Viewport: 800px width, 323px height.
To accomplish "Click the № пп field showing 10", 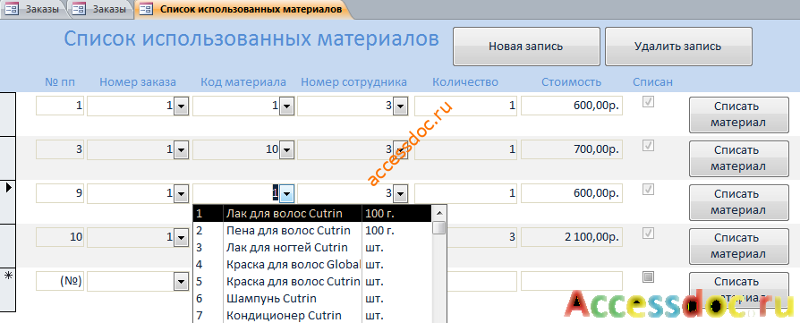I will pos(60,237).
